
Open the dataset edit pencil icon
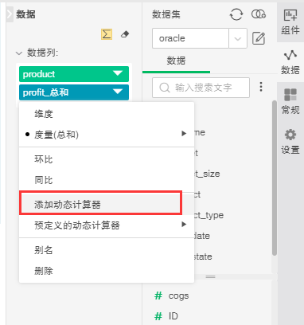259,38
